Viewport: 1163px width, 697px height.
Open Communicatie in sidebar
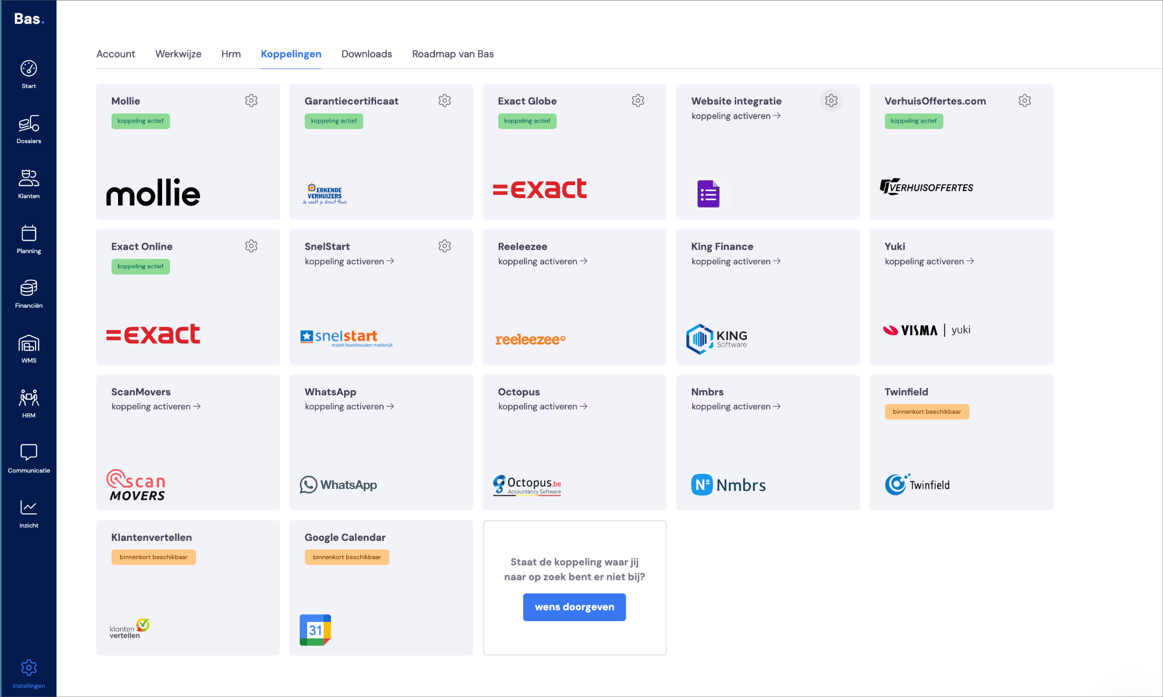pos(29,459)
